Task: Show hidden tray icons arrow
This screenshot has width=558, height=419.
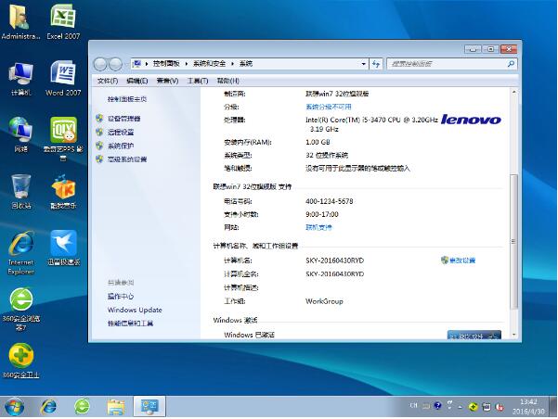Action: click(461, 407)
